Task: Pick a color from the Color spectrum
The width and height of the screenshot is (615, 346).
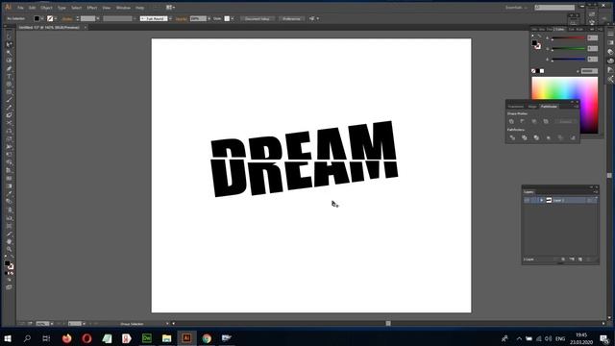Action: point(565,105)
